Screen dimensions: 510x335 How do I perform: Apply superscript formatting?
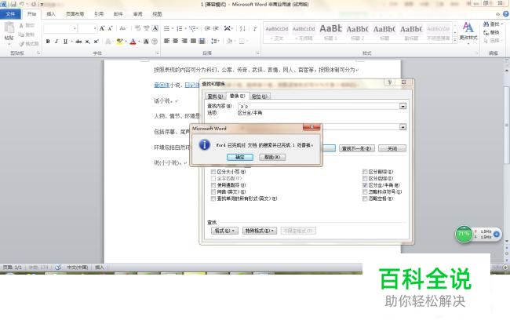coord(96,42)
